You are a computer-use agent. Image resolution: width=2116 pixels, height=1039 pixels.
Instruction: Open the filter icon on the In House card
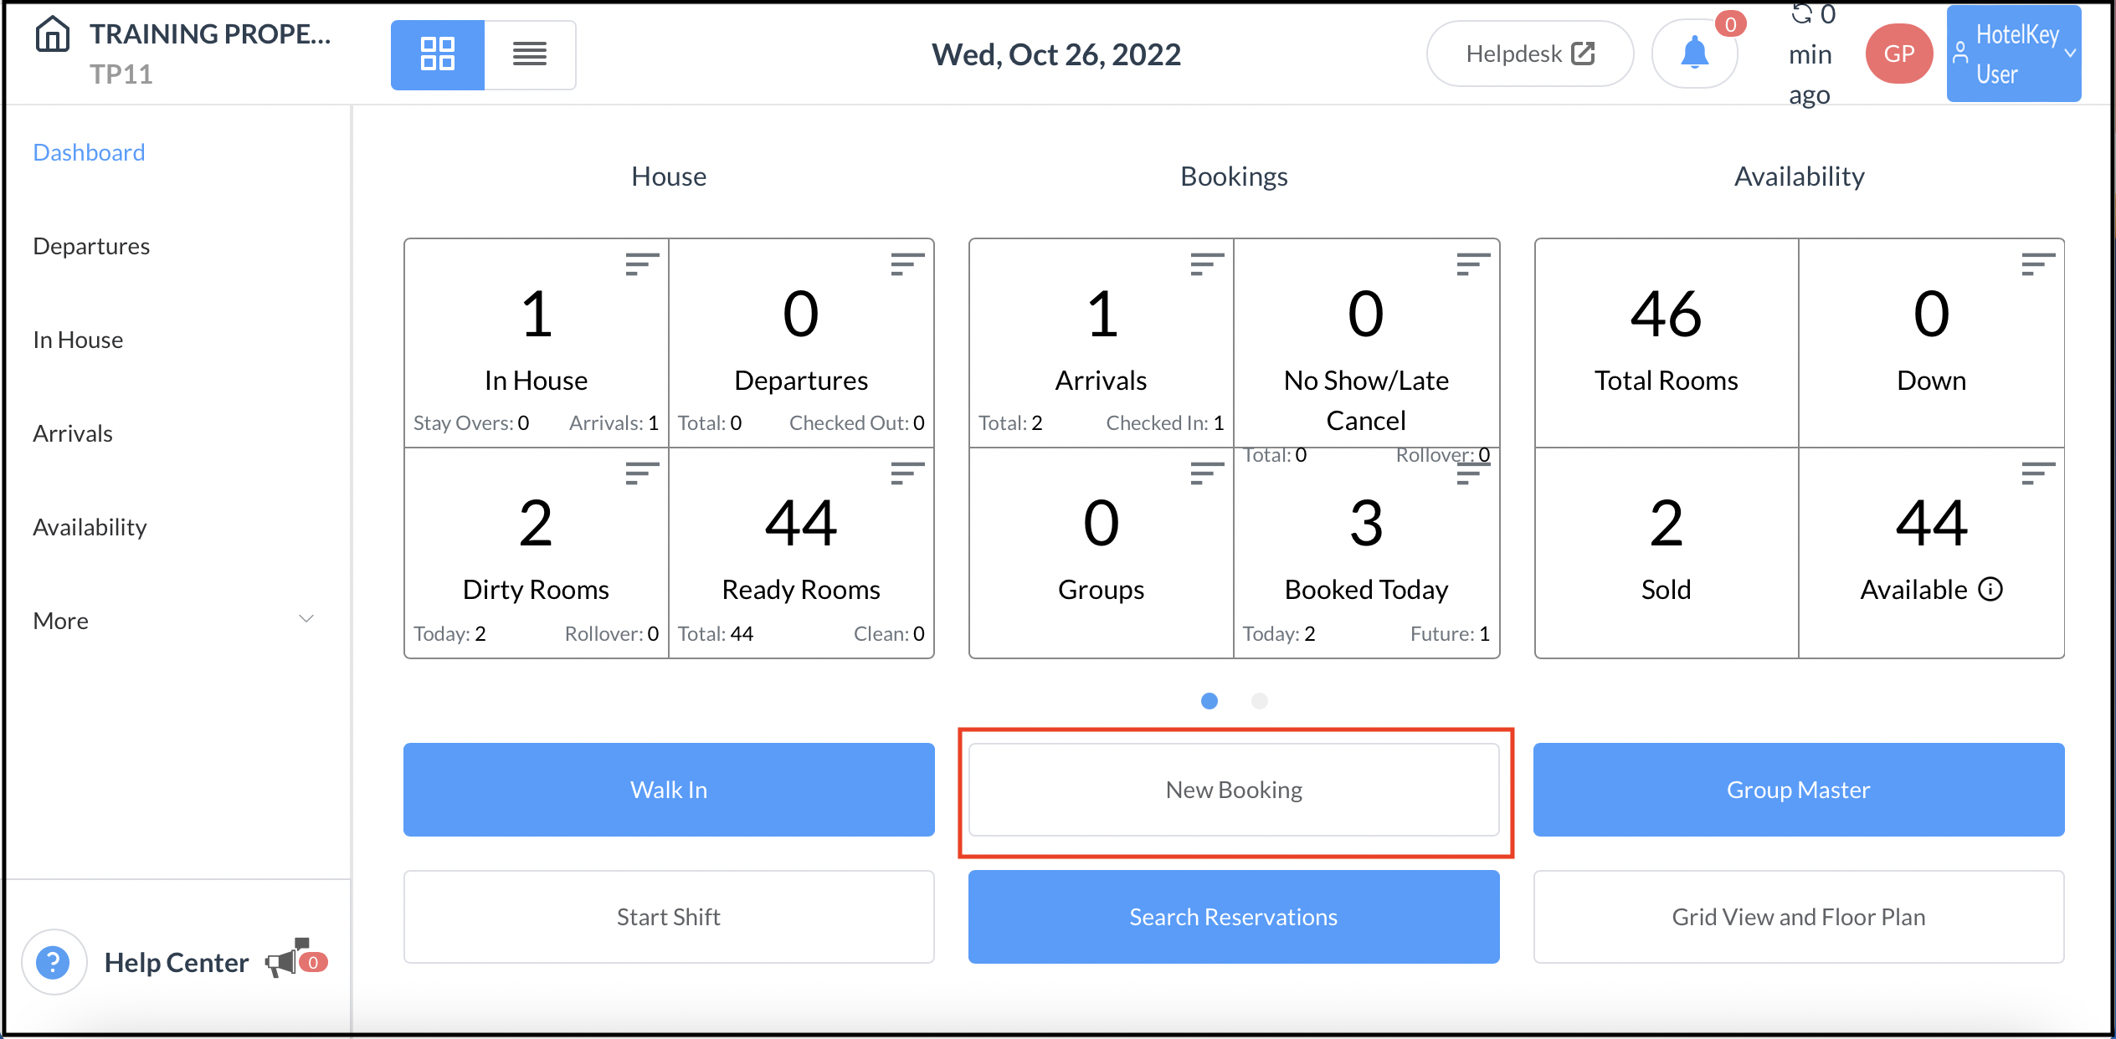pos(640,265)
